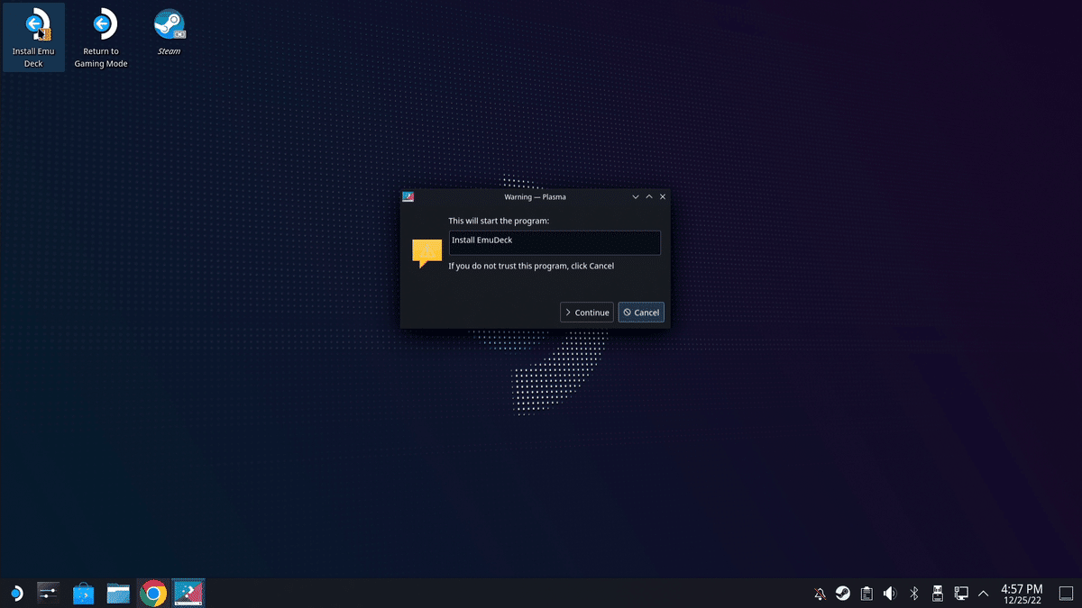Screen dimensions: 1082x608
Task: Click the yellow warning icon in the dialog
Action: 426,254
